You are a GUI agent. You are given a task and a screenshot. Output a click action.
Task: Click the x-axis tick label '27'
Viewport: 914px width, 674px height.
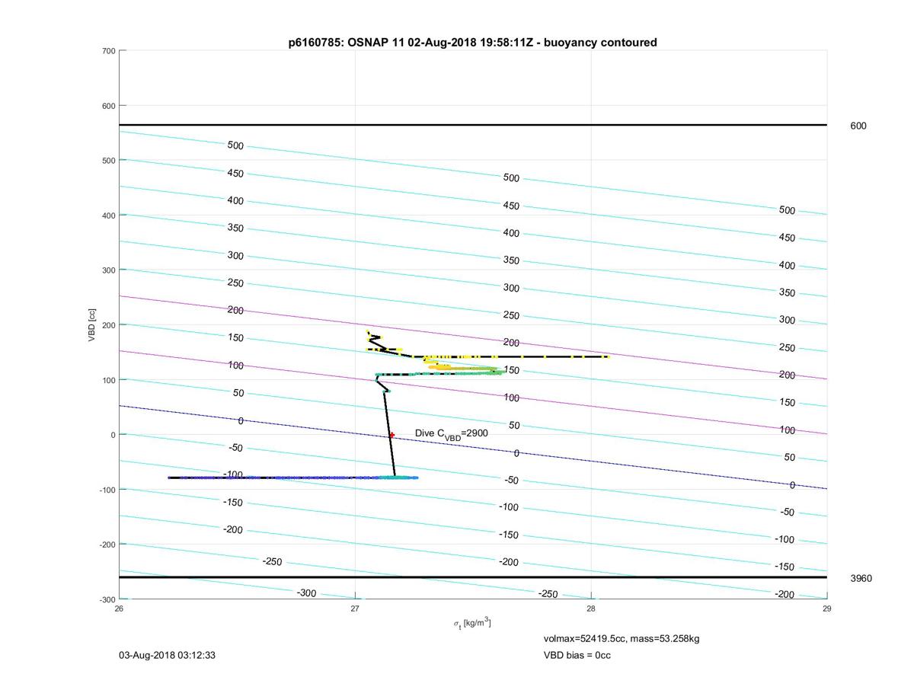355,609
